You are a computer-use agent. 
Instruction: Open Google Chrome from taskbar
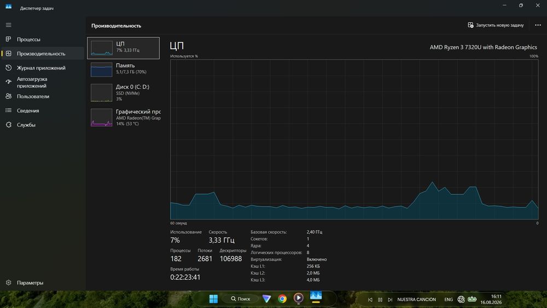(282, 299)
